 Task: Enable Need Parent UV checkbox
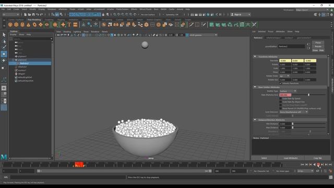point(281,109)
